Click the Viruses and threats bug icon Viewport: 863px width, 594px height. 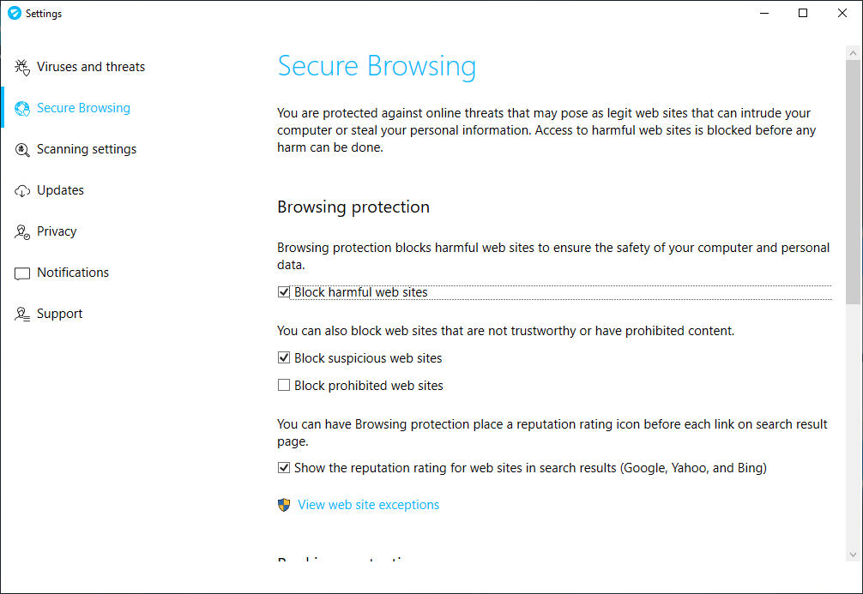(22, 67)
